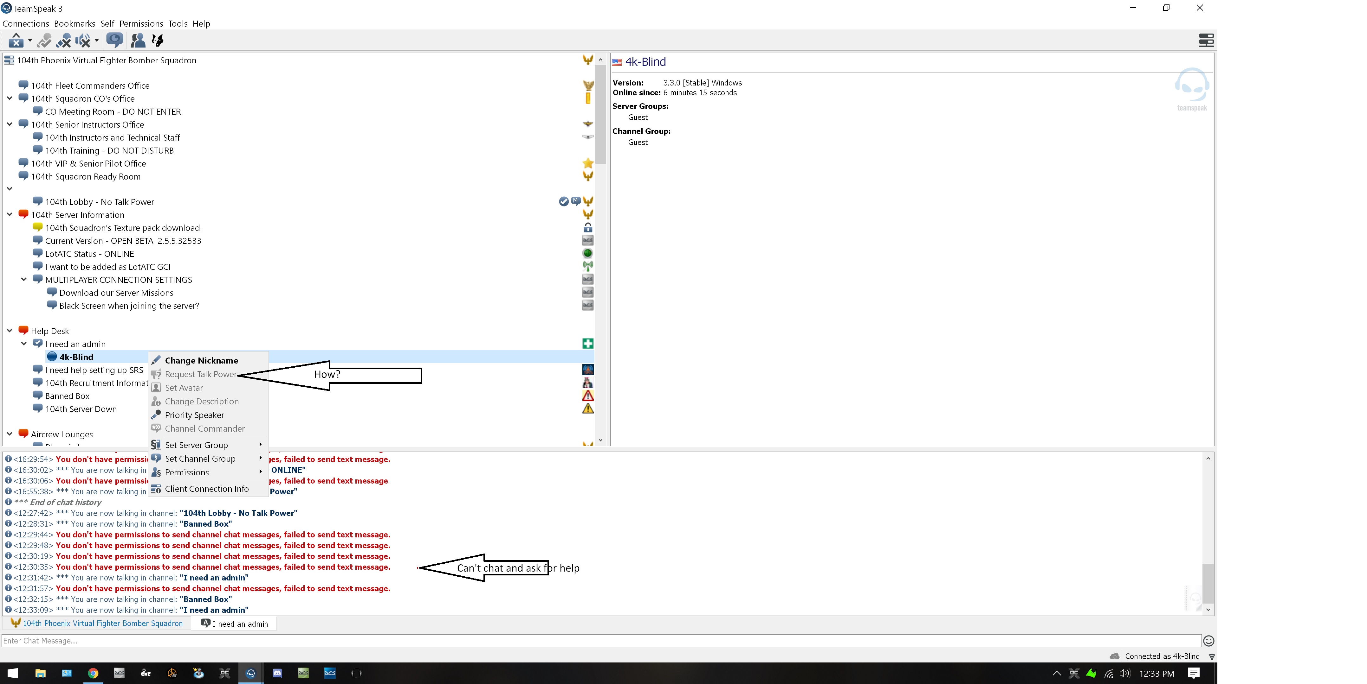Select 104th Fleet Commanders Office channel
Image resolution: width=1367 pixels, height=684 pixels.
[90, 85]
